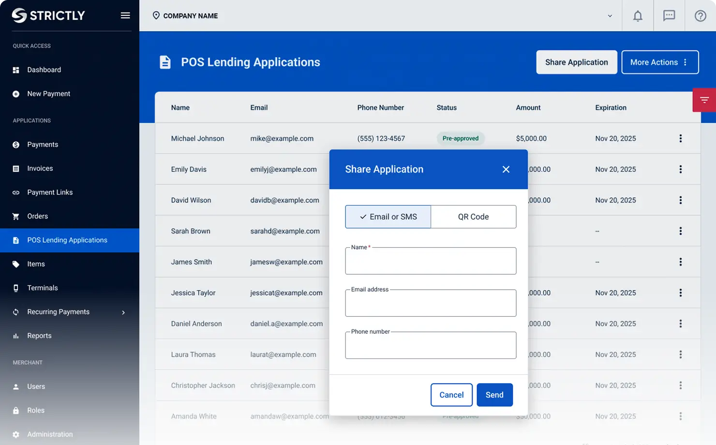Open row menu for Daniel Anderson
716x445 pixels.
(x=680, y=324)
